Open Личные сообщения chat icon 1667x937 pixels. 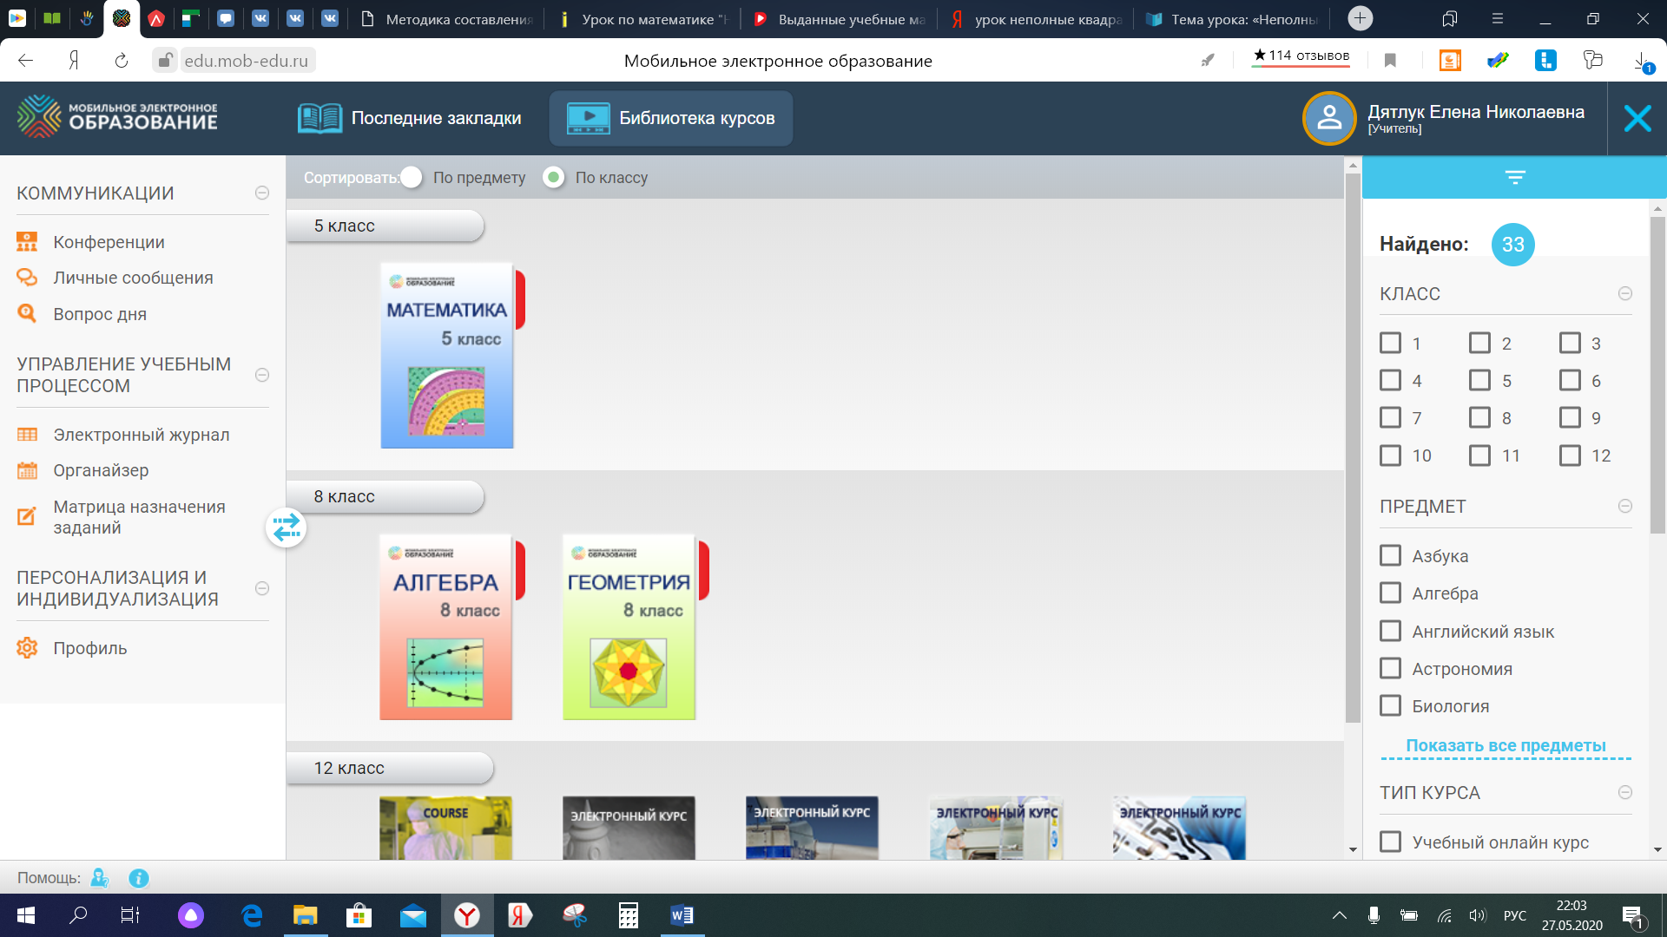click(27, 278)
